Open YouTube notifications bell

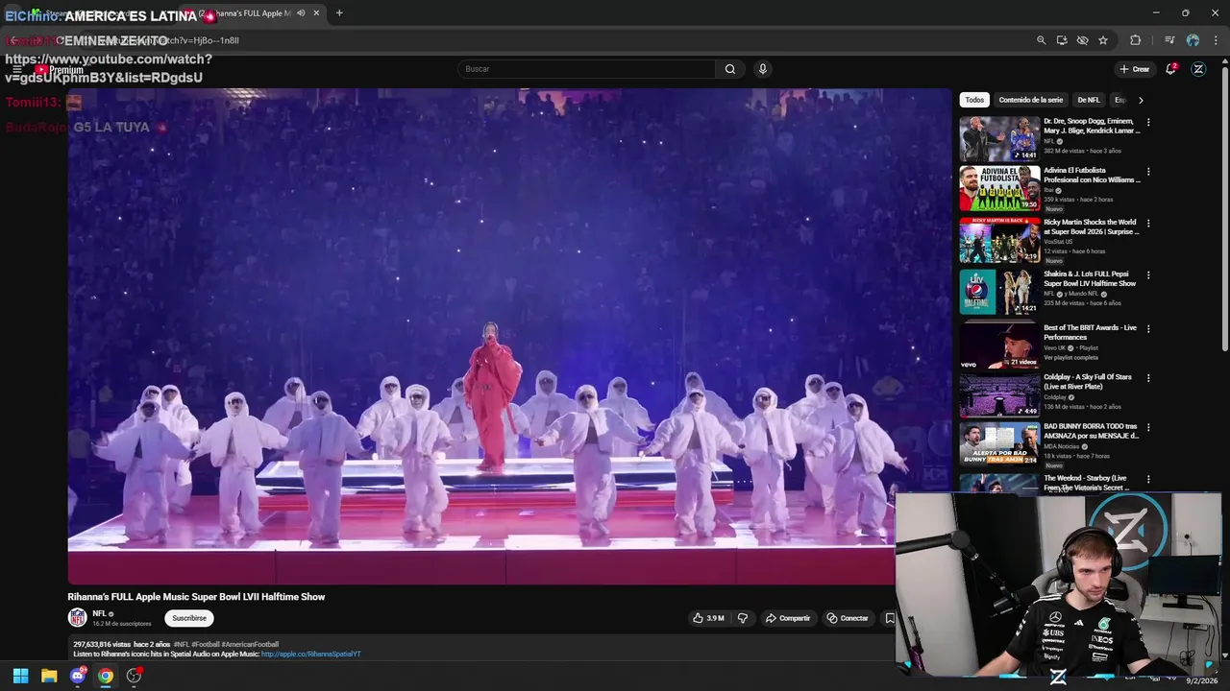(x=1170, y=69)
